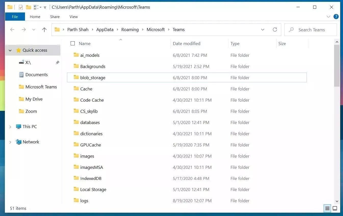Click Roaming in the breadcrumb path
This screenshot has width=343, height=216.
pos(130,30)
